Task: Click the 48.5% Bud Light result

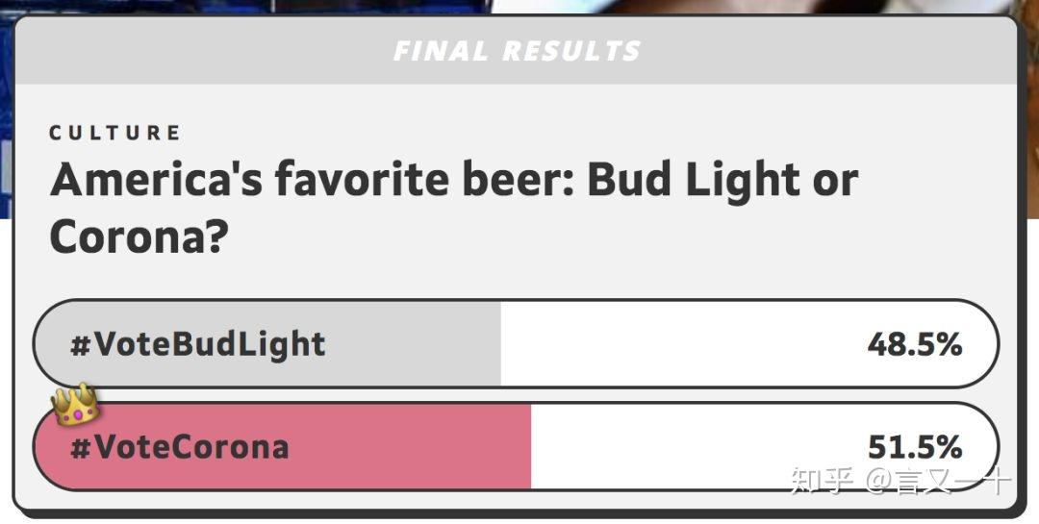Action: [915, 344]
